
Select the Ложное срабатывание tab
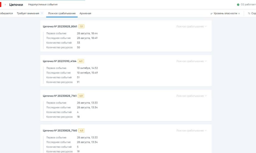[62, 13]
